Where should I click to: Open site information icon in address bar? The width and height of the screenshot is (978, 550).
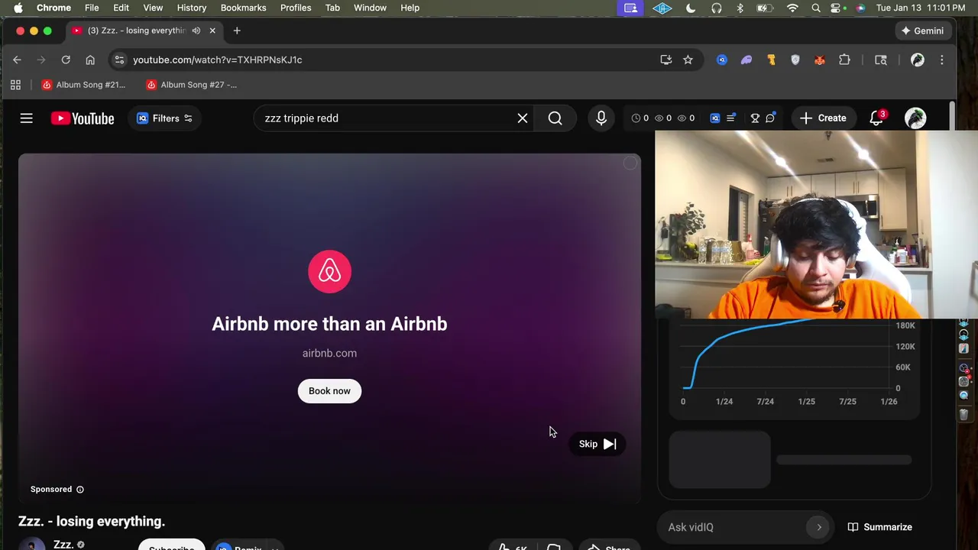118,60
